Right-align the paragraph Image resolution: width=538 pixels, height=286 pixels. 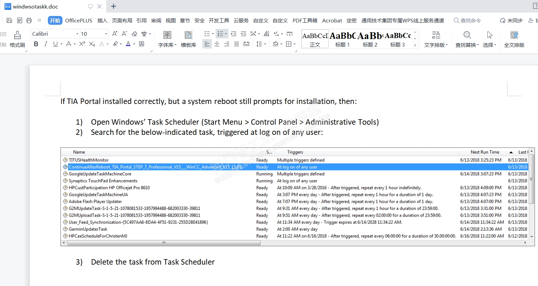(x=227, y=44)
